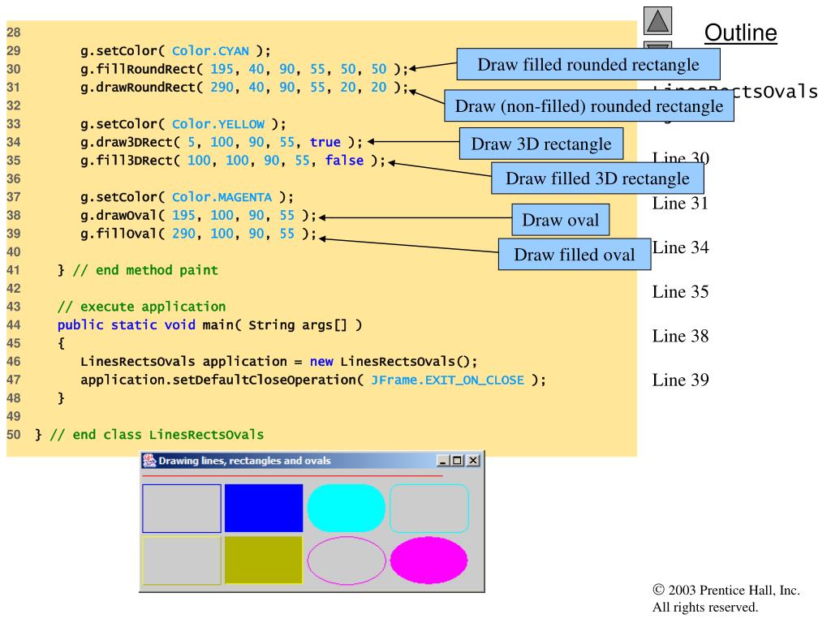Viewport: 831px width, 623px height.
Task: Click the Java icon in the window title bar
Action: (149, 461)
